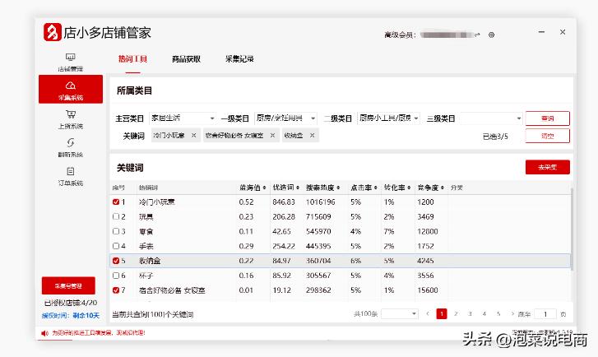Click keyword cell 玩具
The height and width of the screenshot is (357, 598).
pos(146,216)
